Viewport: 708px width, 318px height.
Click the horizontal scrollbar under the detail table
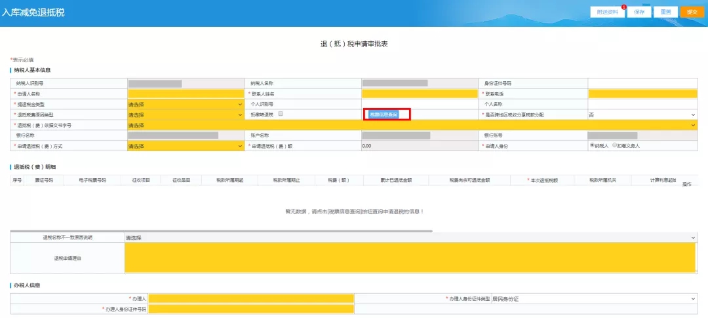(x=222, y=231)
